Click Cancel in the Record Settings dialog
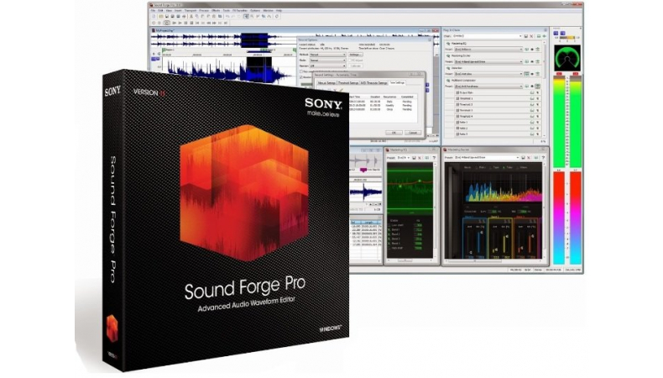663x378 pixels. click(x=413, y=132)
